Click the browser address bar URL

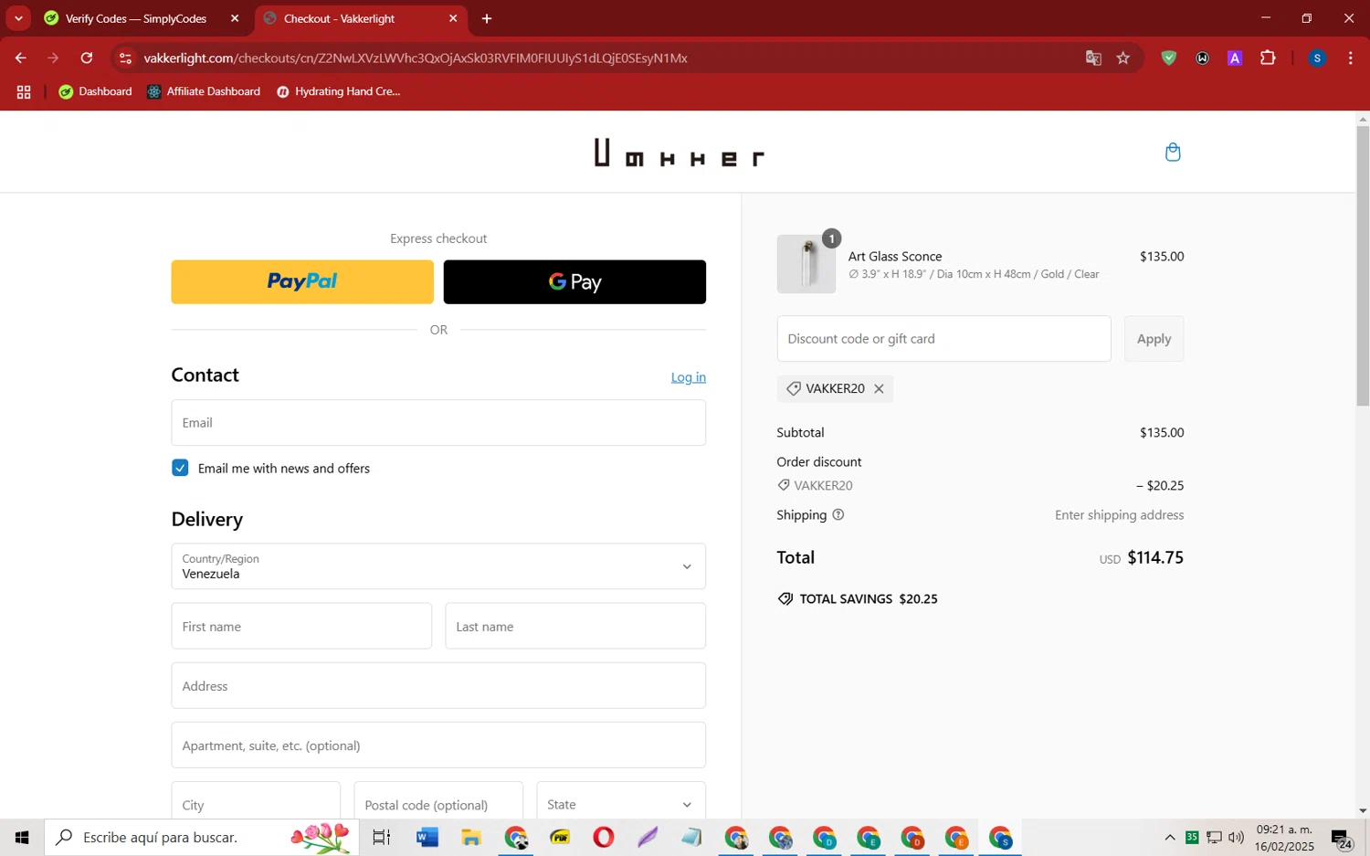416,58
